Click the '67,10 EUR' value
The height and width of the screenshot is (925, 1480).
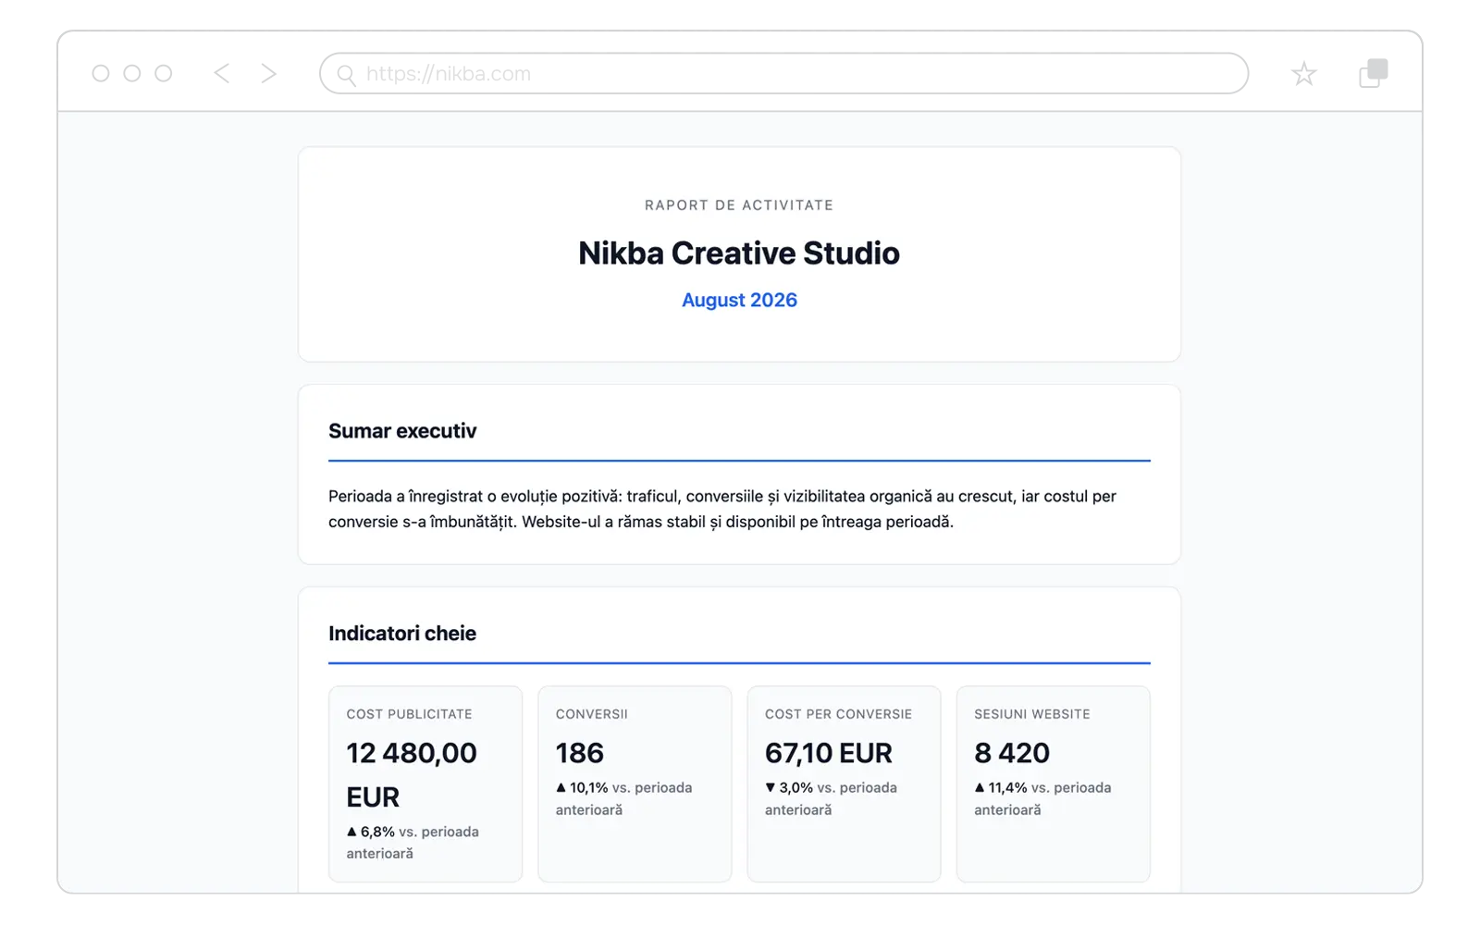coord(829,753)
